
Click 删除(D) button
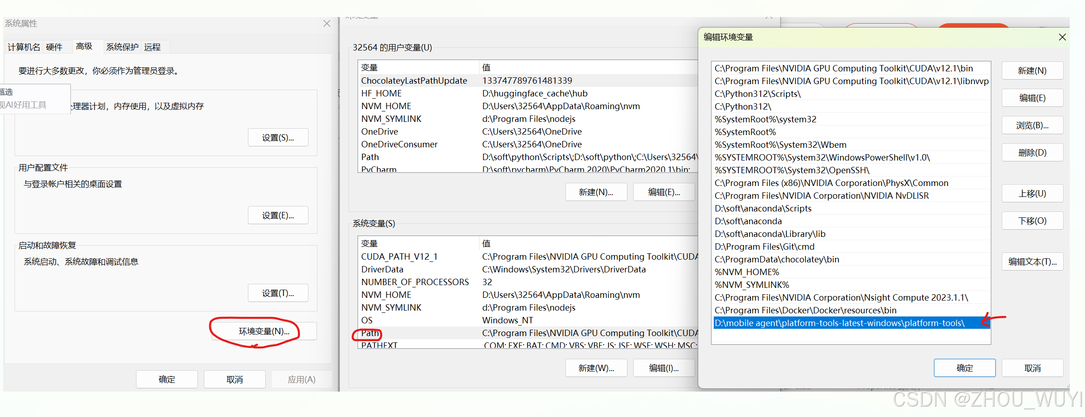[x=1032, y=153]
